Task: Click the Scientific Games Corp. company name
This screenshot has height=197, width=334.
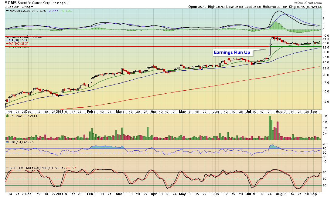Action: point(35,3)
